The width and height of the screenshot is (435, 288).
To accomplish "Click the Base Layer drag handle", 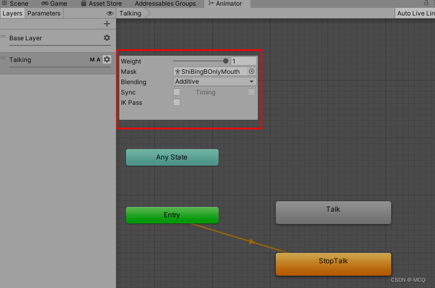I will pos(3,36).
